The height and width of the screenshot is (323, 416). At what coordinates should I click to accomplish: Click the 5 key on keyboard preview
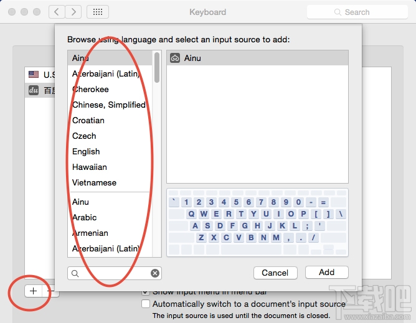click(236, 202)
